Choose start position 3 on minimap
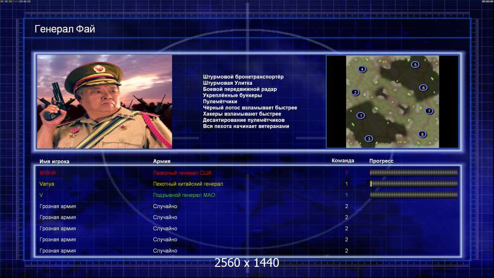This screenshot has width=494, height=278. pos(369,139)
